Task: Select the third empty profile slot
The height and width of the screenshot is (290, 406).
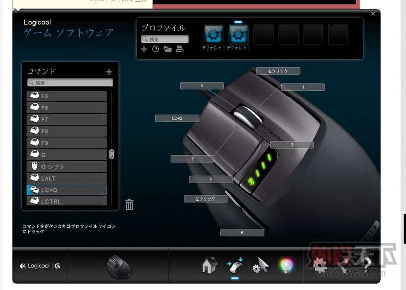Action: [264, 35]
